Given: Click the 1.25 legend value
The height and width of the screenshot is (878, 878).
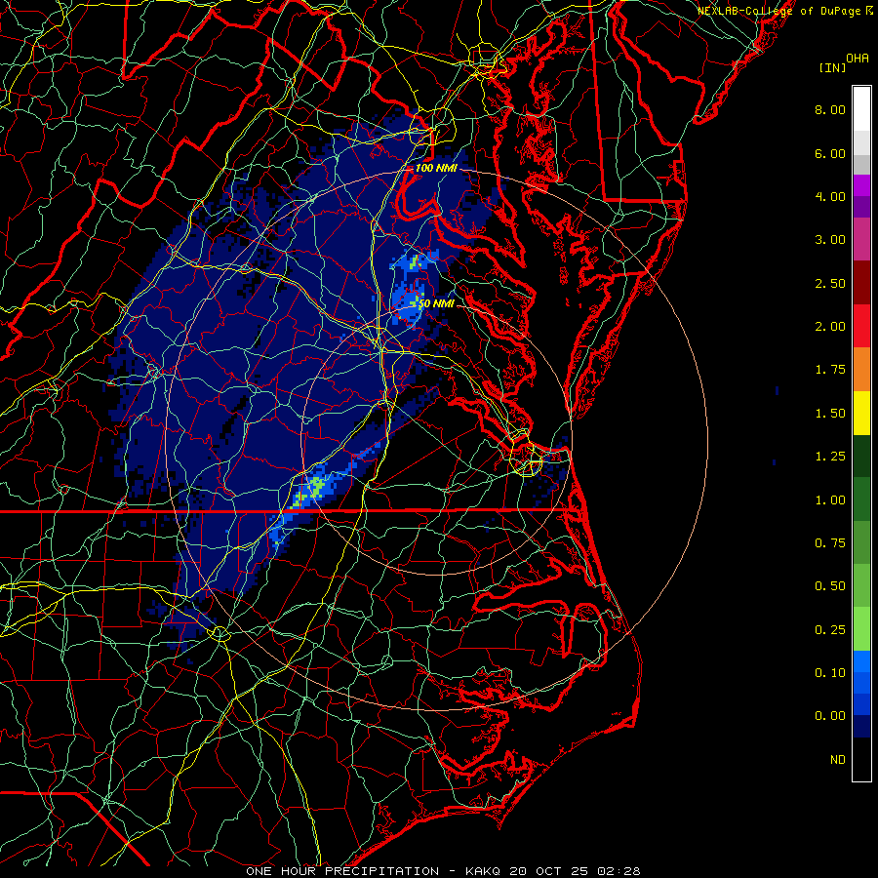Looking at the screenshot, I should [830, 457].
